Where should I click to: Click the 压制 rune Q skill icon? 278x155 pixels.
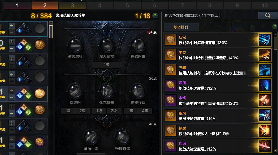pyautogui.click(x=265, y=40)
